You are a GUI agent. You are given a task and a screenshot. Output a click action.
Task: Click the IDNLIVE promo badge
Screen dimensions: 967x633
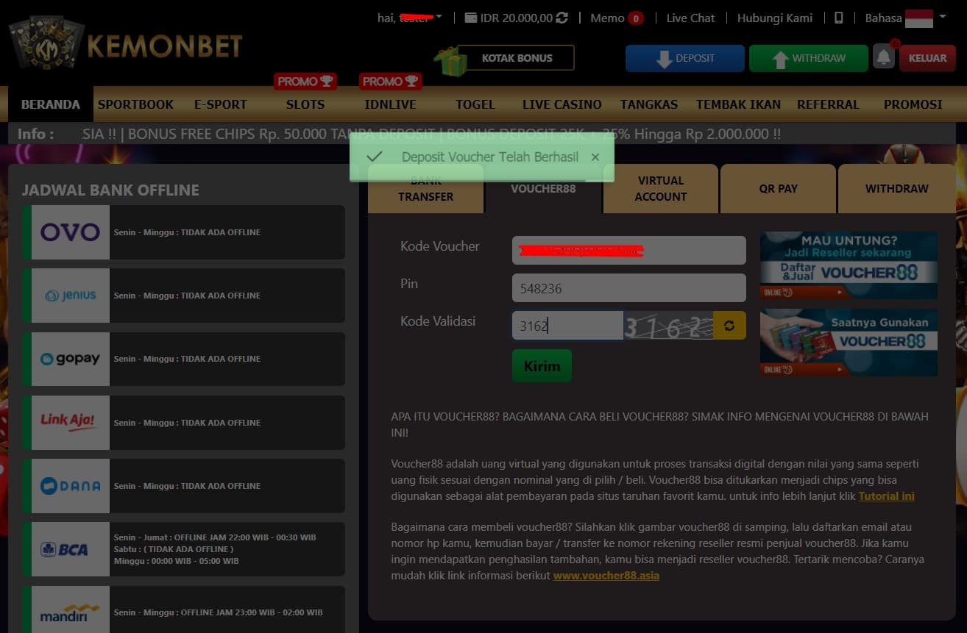(x=391, y=81)
